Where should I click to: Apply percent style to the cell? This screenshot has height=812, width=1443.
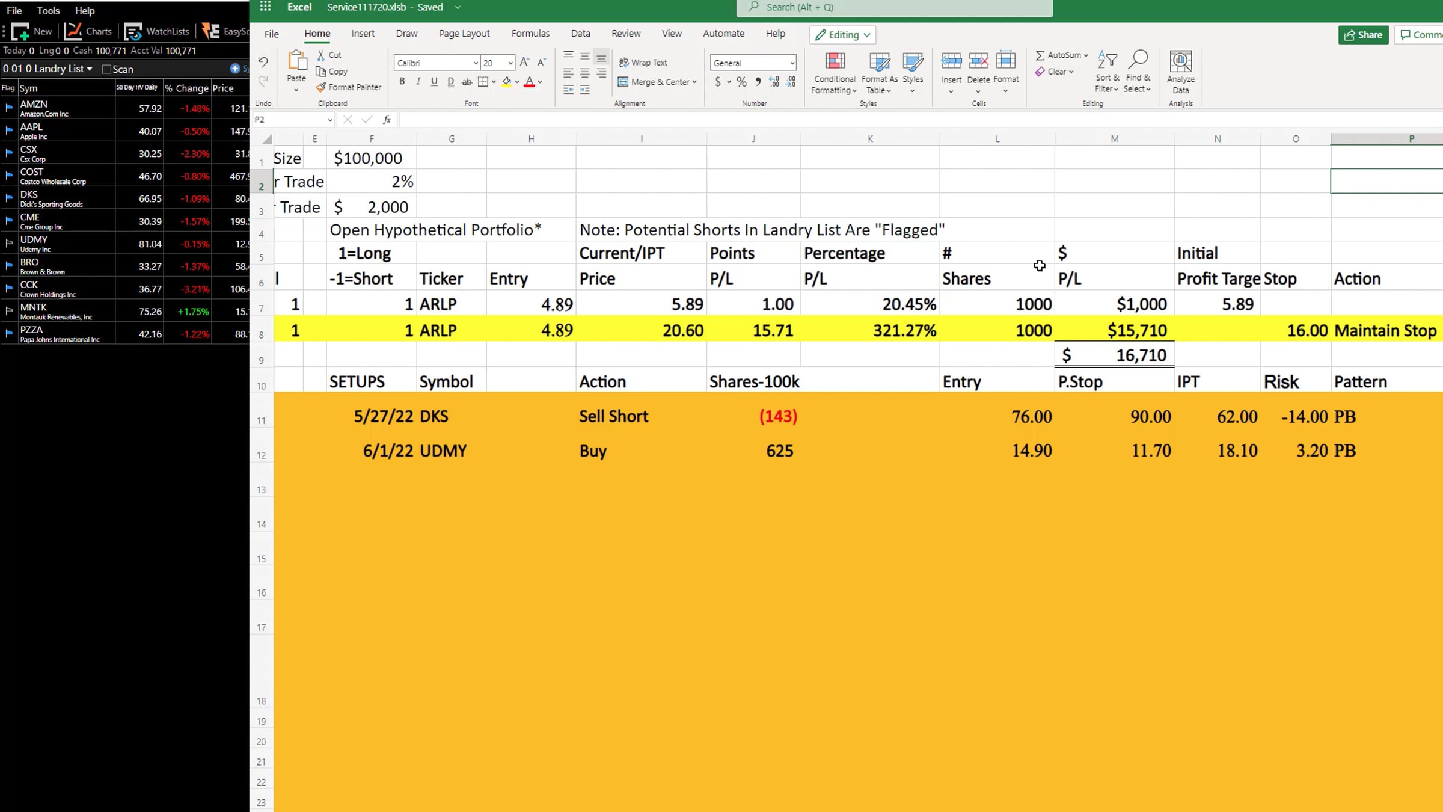tap(742, 82)
